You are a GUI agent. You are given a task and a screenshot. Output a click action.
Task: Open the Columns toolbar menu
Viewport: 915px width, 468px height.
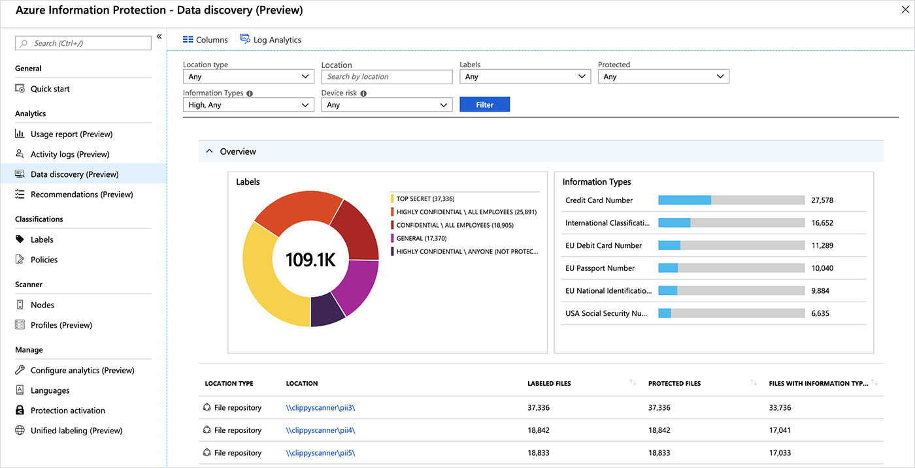click(x=205, y=39)
